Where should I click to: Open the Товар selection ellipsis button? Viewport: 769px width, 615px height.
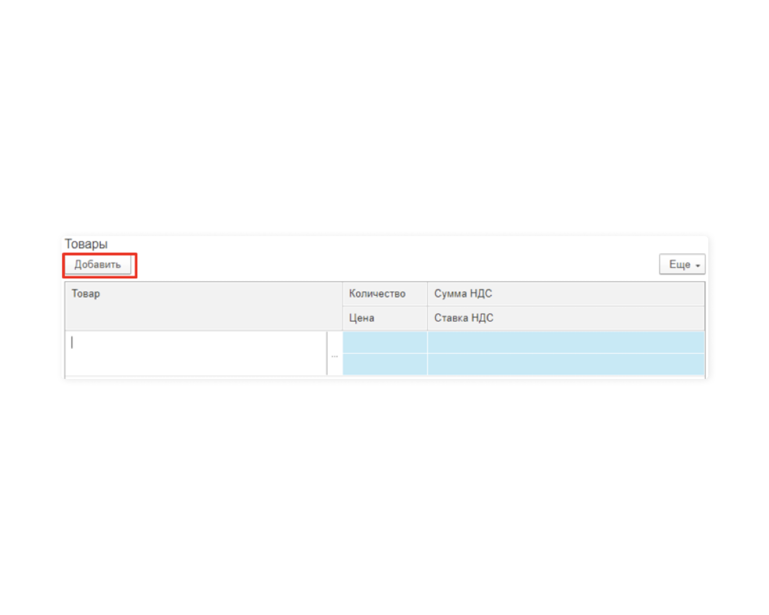tap(335, 354)
